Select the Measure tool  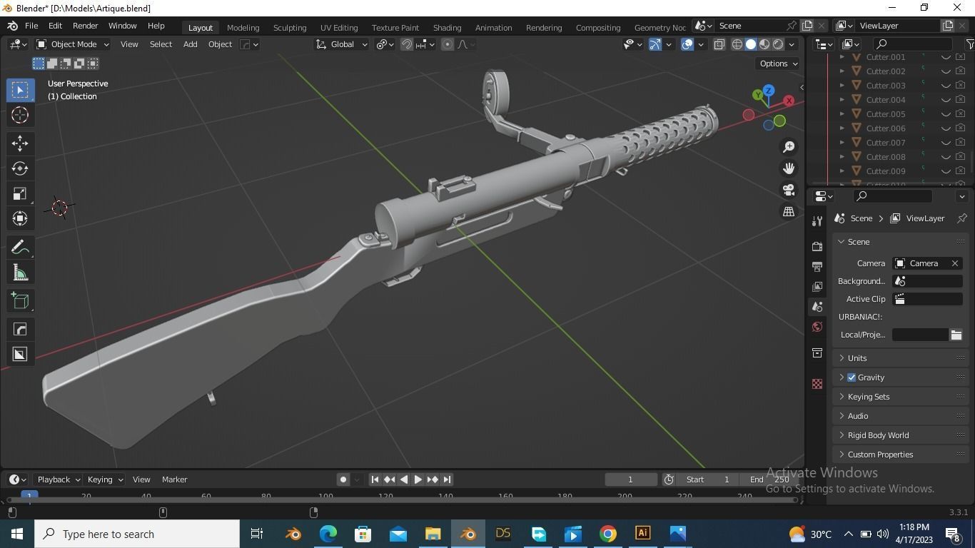click(20, 273)
